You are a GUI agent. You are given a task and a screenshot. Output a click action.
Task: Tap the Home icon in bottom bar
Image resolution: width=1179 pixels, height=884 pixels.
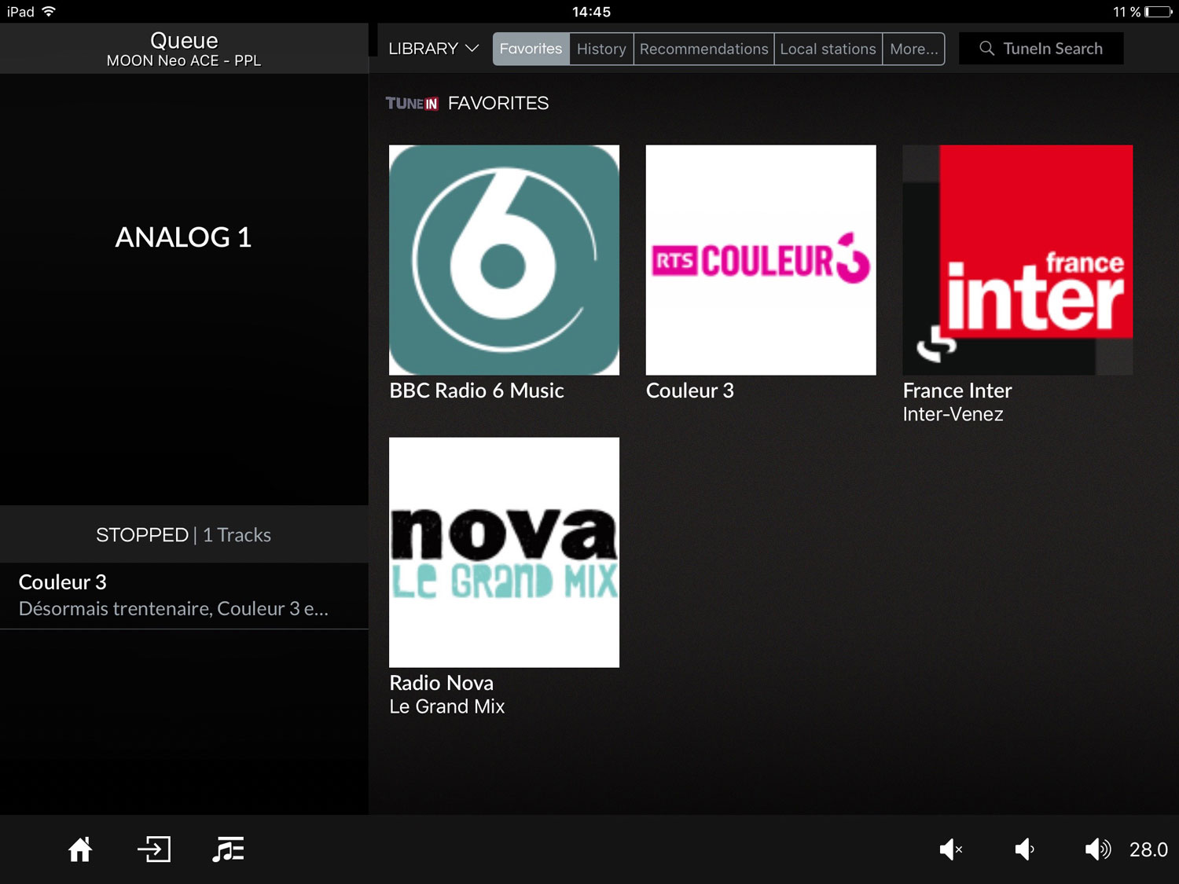click(x=79, y=849)
